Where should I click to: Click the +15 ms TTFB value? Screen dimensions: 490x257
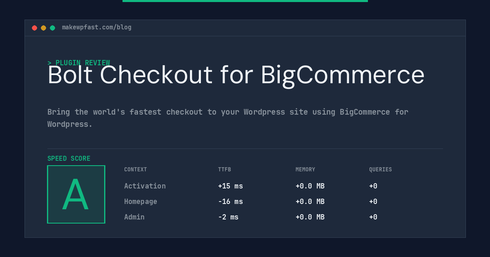pos(230,186)
